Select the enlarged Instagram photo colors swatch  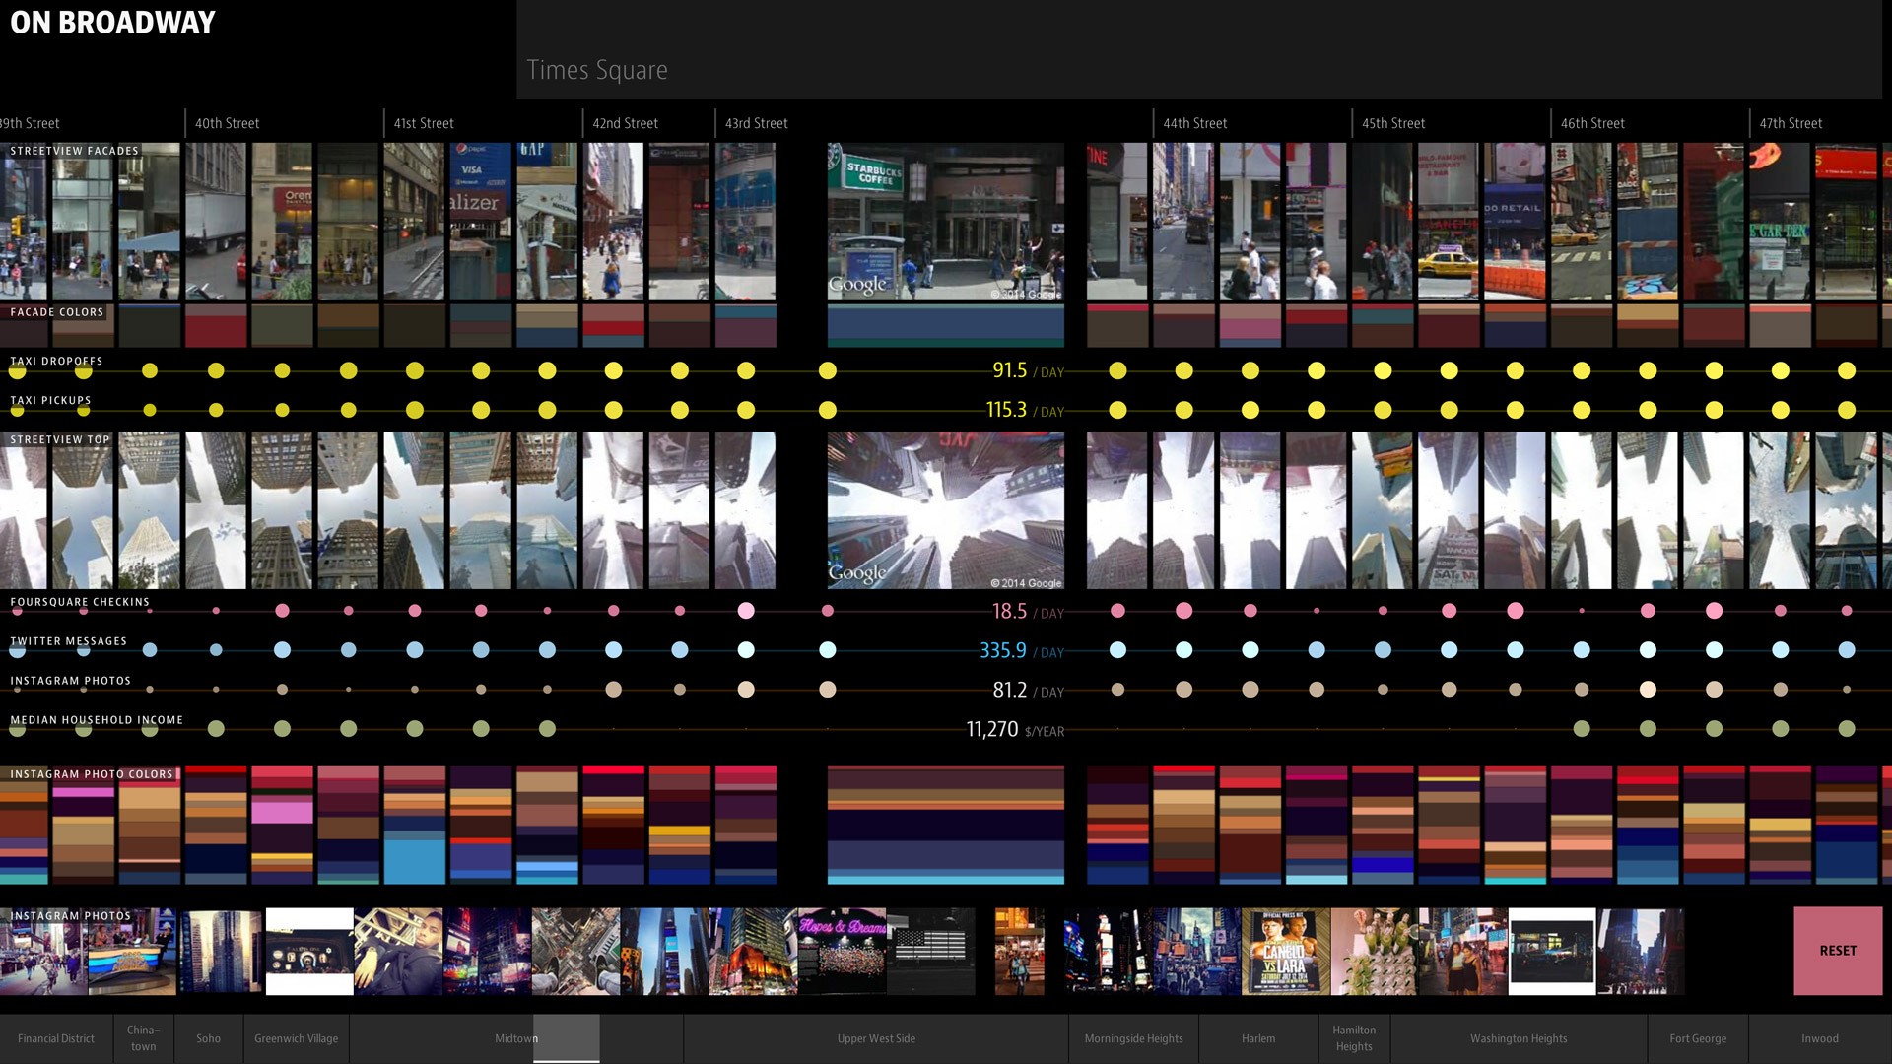(x=945, y=826)
